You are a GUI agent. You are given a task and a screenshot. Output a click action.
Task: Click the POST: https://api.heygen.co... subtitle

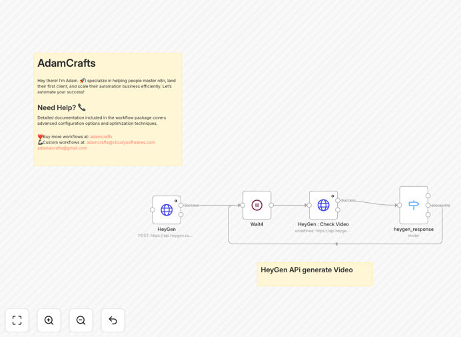point(165,236)
